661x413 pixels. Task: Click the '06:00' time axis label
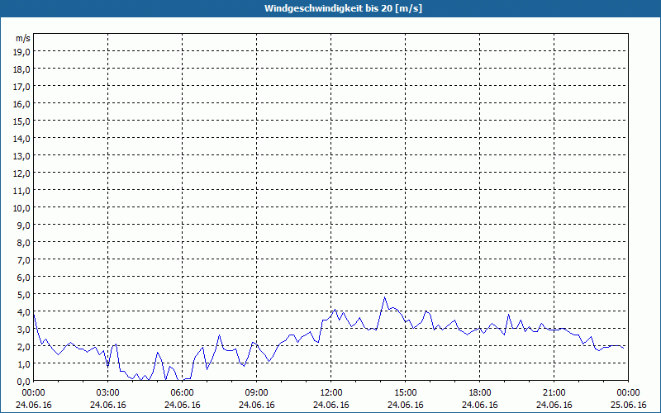pos(183,393)
